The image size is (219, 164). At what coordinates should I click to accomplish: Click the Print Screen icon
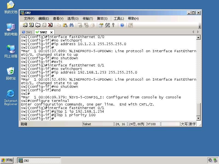80,25
